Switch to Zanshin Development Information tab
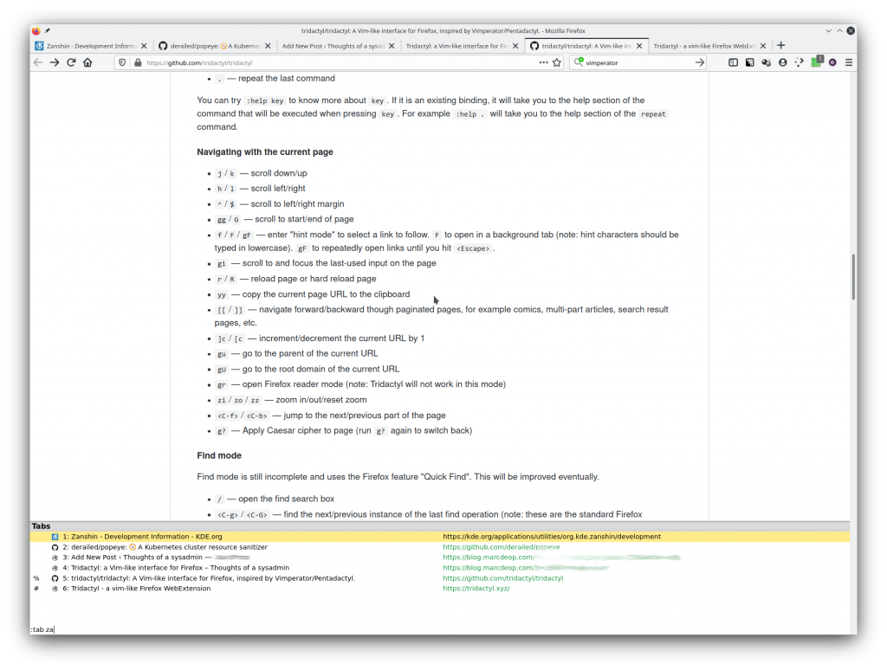887x670 pixels. pos(90,46)
